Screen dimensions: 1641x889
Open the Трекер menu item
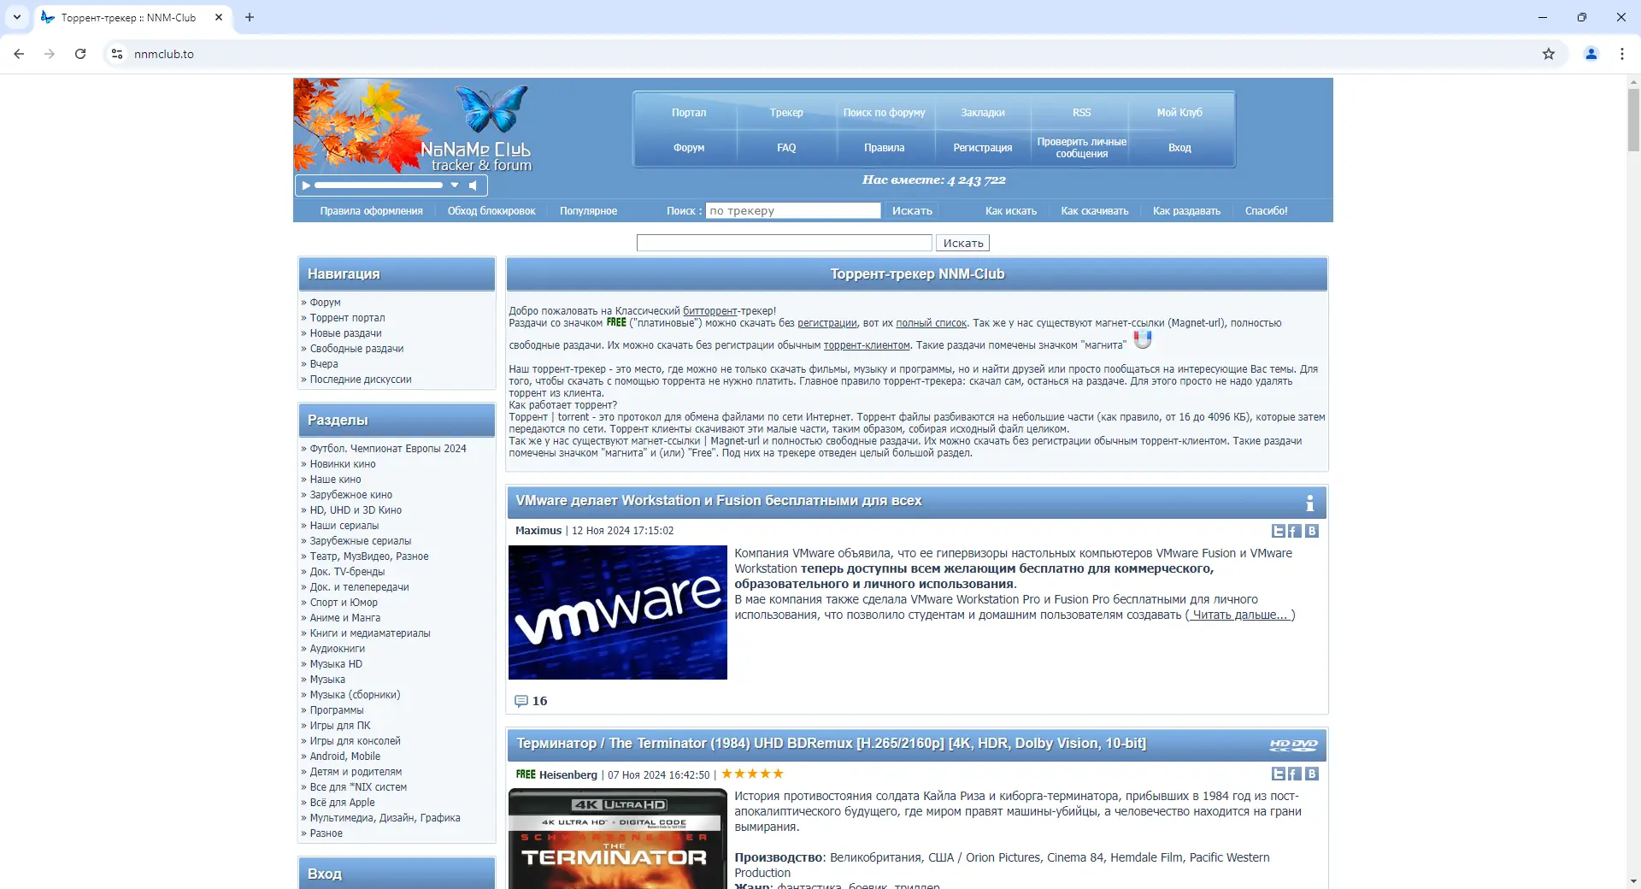tap(786, 113)
